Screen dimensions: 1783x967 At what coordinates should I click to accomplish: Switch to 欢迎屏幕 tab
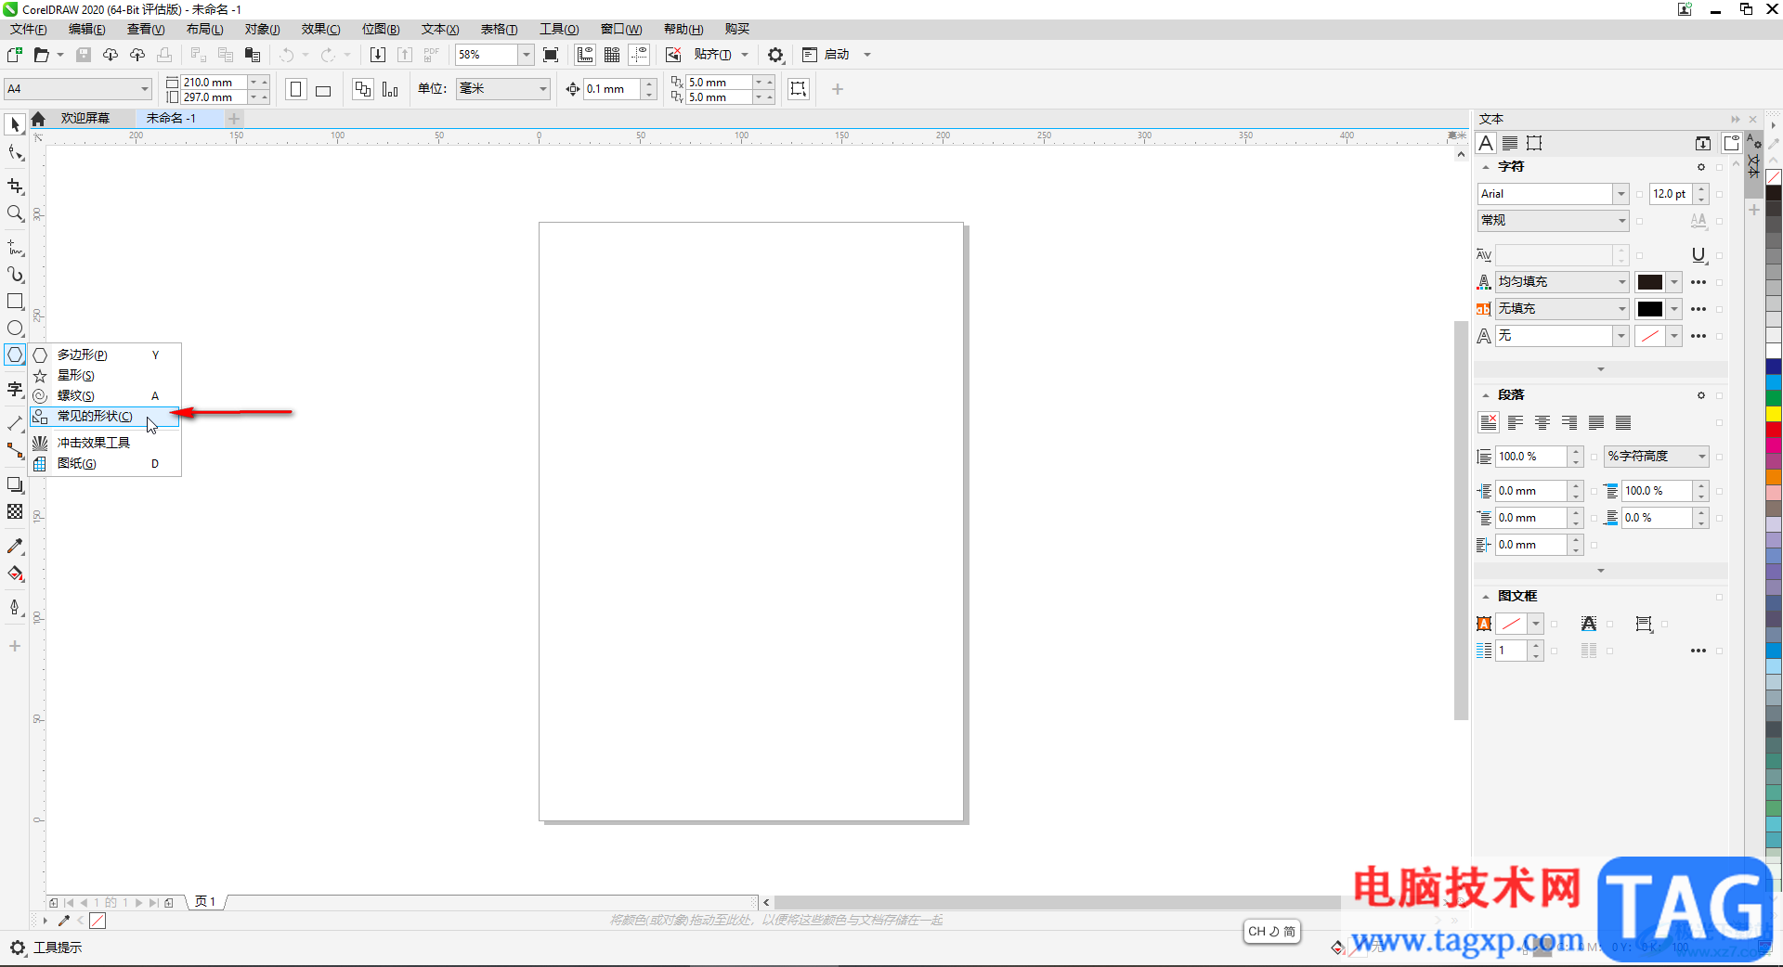coord(85,119)
